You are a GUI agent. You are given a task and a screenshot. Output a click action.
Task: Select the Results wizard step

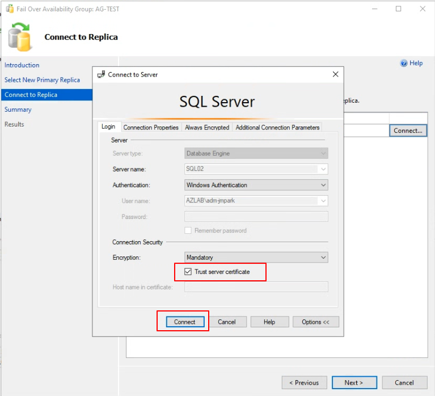pos(14,124)
